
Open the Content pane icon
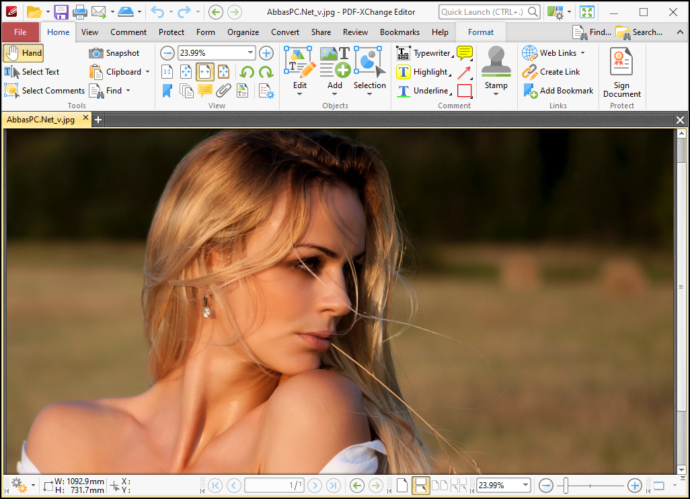pos(243,91)
